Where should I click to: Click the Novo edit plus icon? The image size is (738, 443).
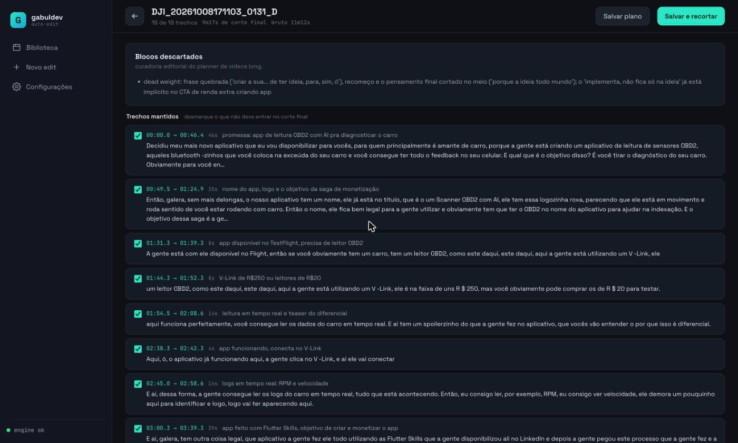click(x=16, y=67)
